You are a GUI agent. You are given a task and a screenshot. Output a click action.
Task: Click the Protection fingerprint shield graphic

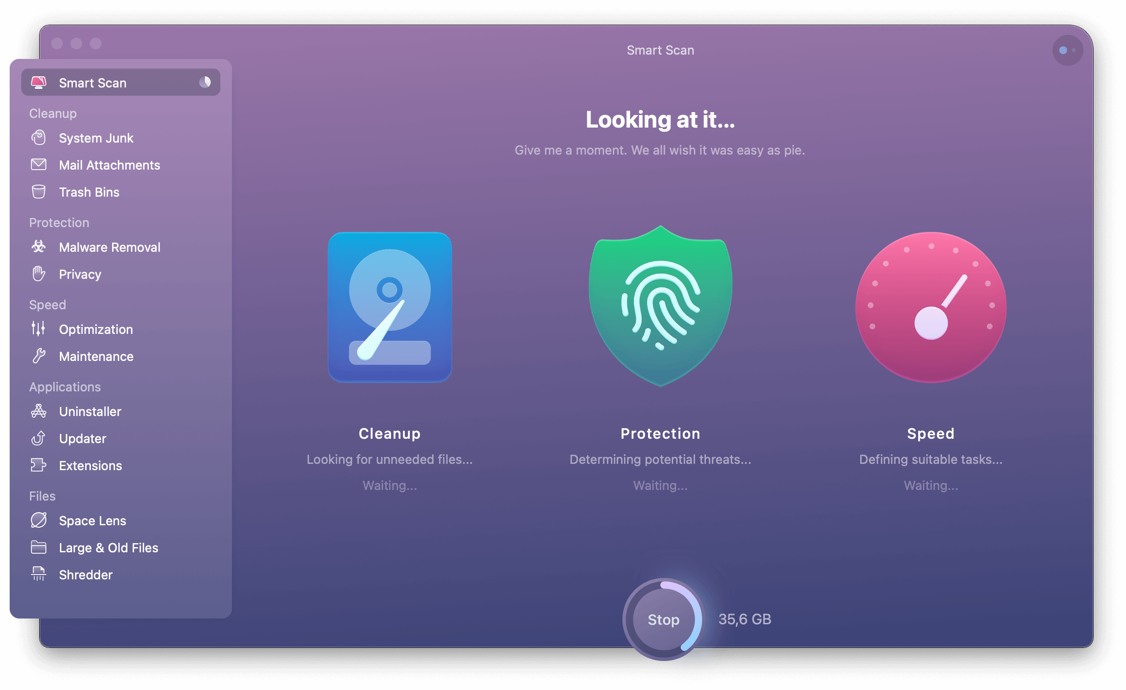click(x=660, y=306)
